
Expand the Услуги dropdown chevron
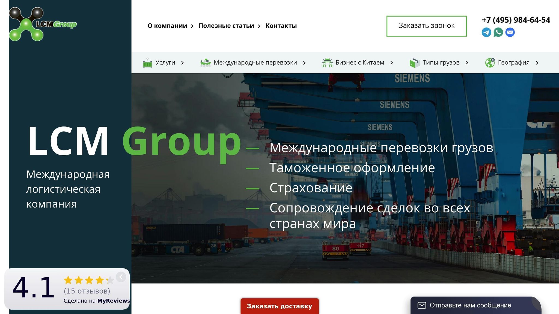tap(182, 62)
